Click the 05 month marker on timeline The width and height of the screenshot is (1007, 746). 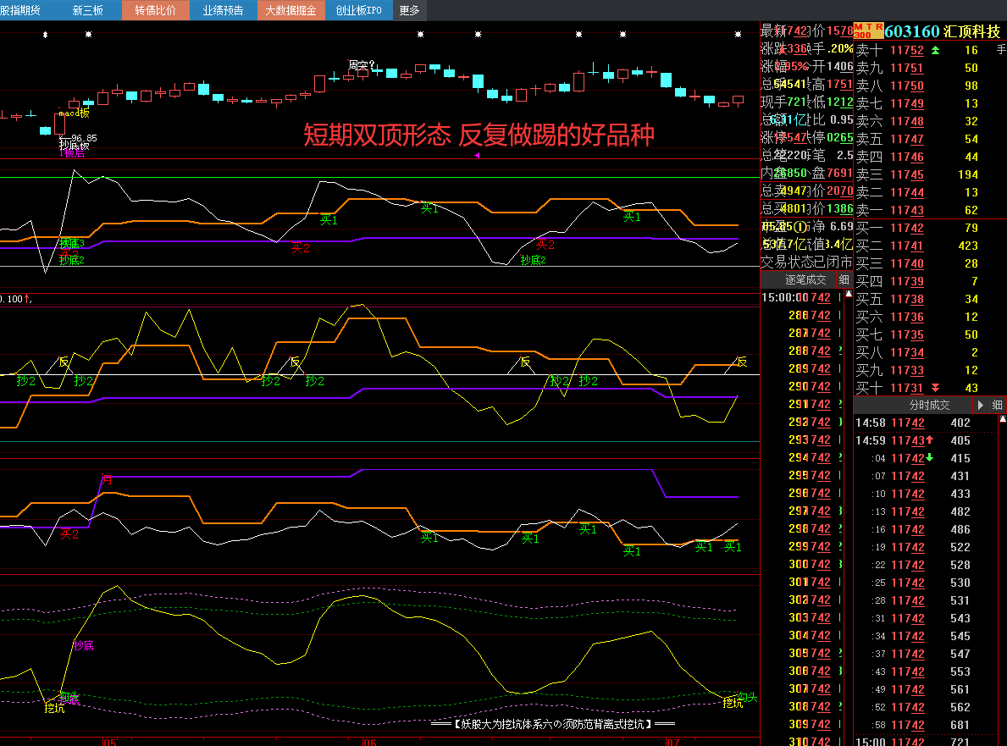[x=110, y=742]
